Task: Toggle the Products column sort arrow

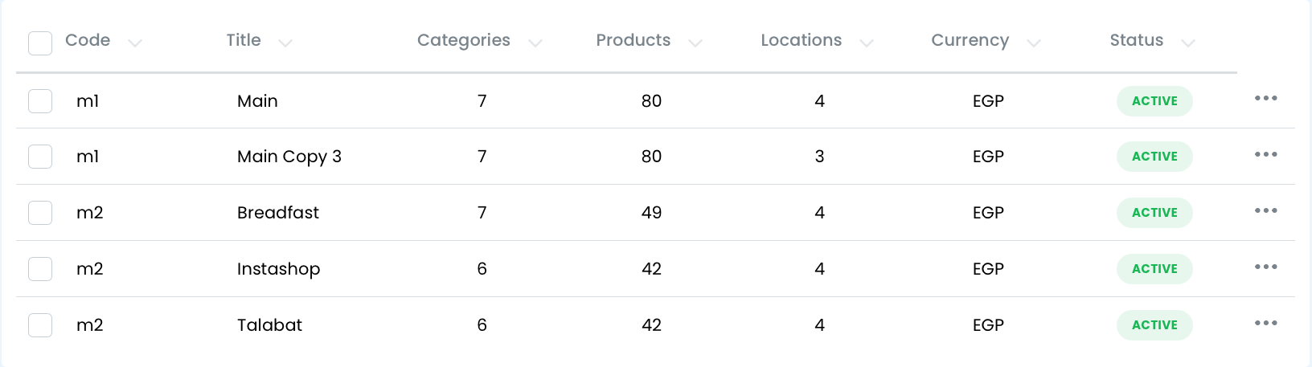Action: [695, 43]
